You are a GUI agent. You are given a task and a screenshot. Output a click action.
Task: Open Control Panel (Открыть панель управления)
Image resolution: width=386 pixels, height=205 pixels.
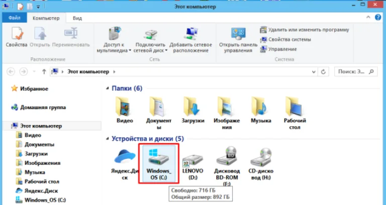238,40
